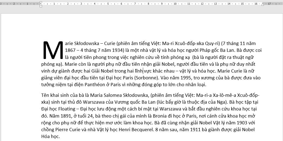283x141 pixels.
Task: Click on "Ma-ri Xcuô-đốp-xka Quy-ri" text
Action: [191, 43]
